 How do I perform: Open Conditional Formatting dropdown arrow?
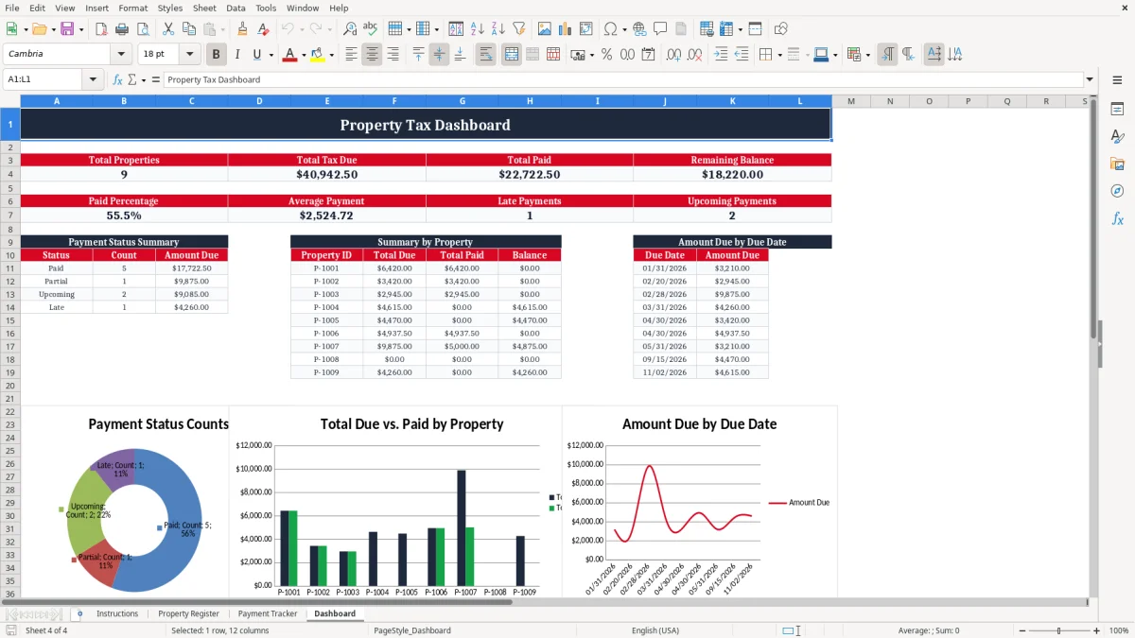[867, 55]
